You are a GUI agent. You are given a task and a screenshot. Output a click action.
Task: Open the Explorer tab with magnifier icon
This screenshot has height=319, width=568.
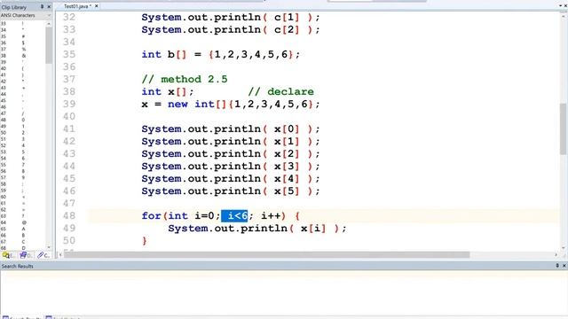coord(8,255)
